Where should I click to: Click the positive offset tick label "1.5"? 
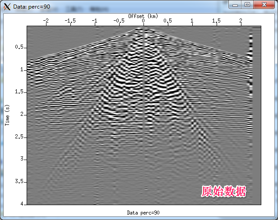216,21
